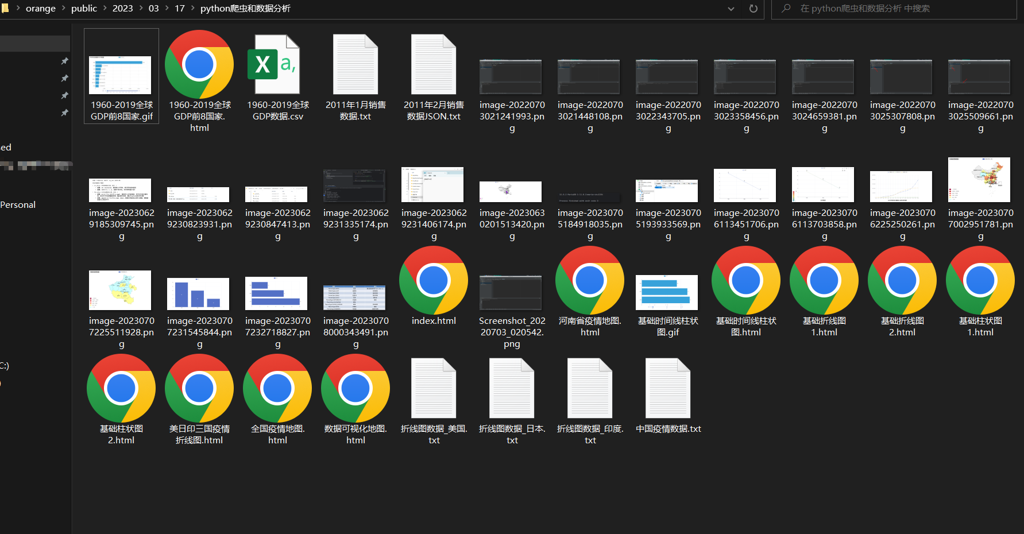
Task: Open 河南省疫情地图.html Chrome icon
Action: [x=590, y=280]
